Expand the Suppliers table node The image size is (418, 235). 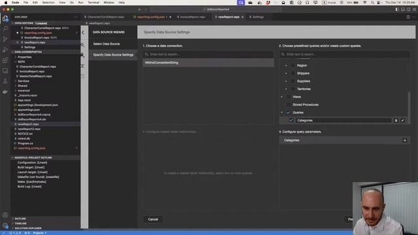pyautogui.click(x=286, y=81)
